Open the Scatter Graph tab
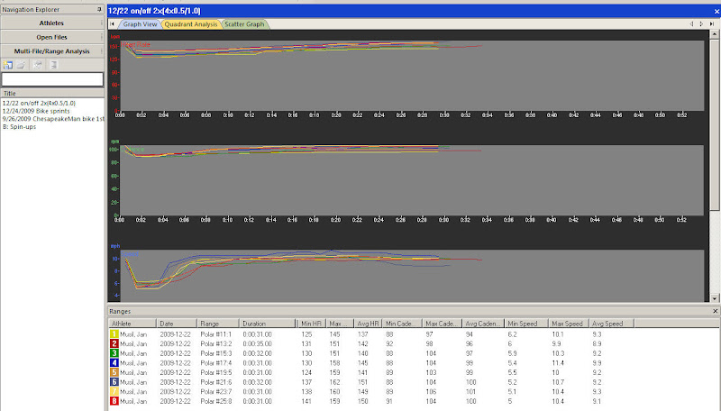The image size is (721, 411). (244, 24)
